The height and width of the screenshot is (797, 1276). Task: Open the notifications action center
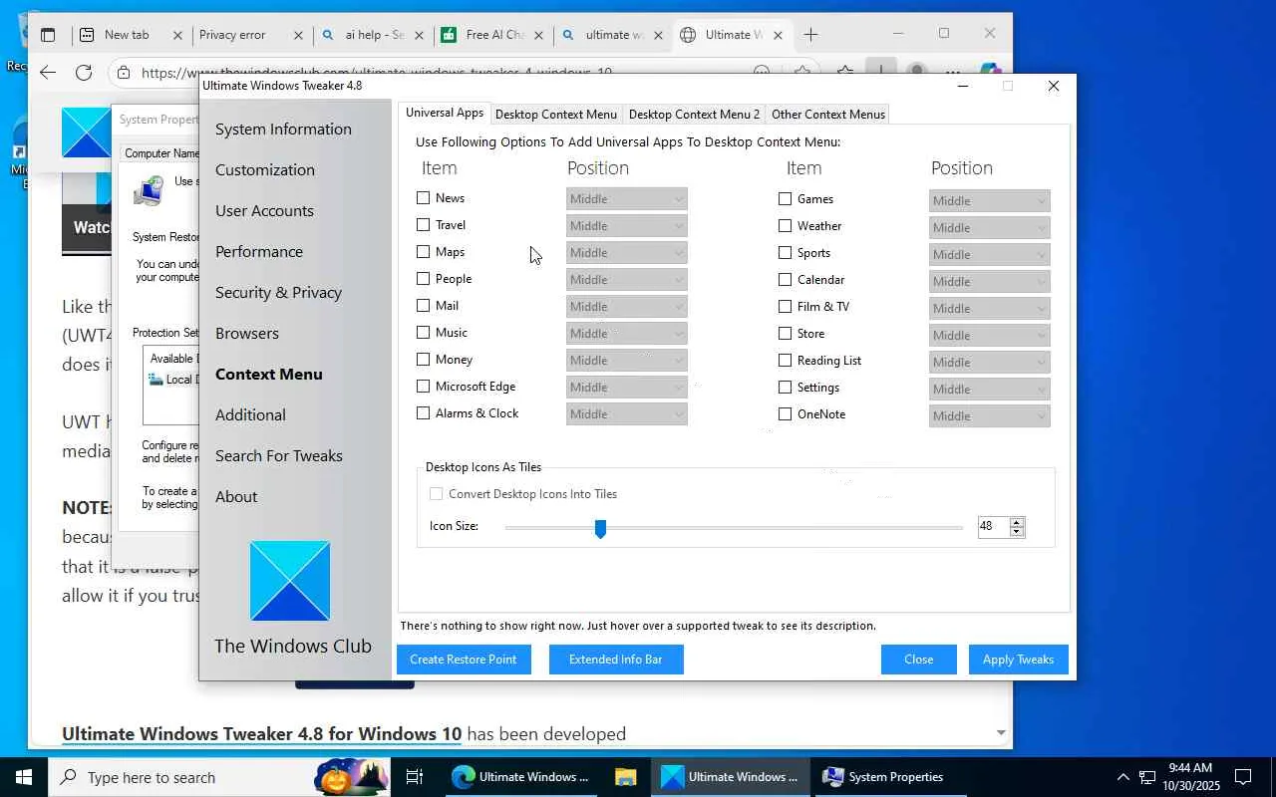[x=1243, y=777]
